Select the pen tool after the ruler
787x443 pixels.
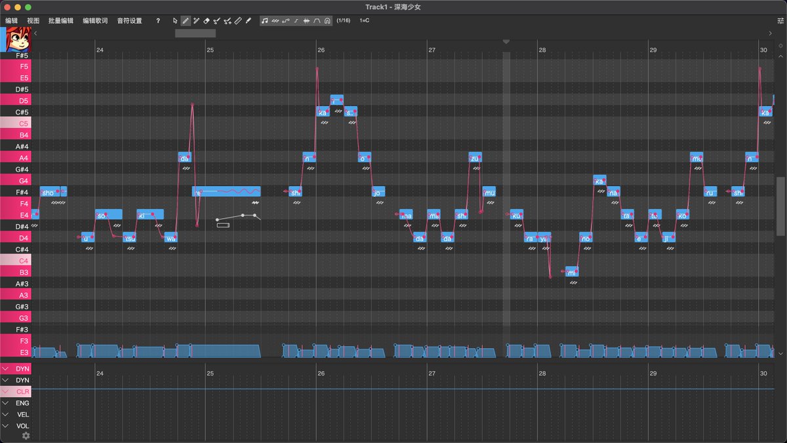pyautogui.click(x=249, y=20)
